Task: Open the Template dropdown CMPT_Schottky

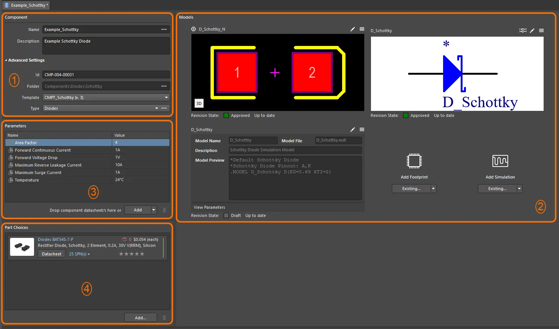Action: coord(106,97)
